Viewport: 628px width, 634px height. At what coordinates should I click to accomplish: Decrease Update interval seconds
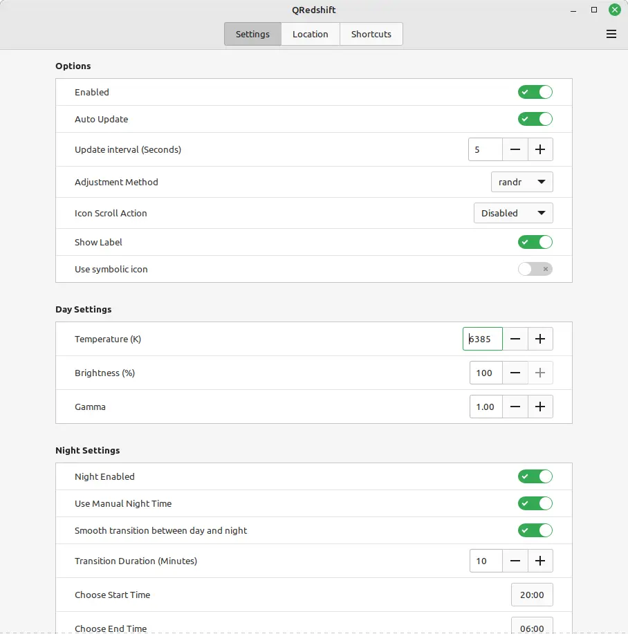click(515, 149)
